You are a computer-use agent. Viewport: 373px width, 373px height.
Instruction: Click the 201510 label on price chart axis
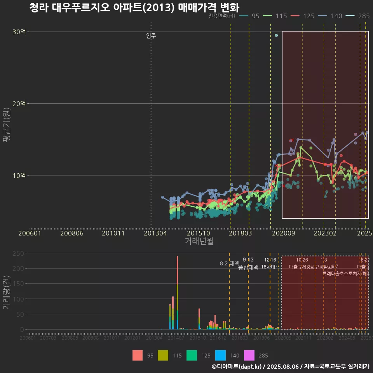pyautogui.click(x=199, y=233)
